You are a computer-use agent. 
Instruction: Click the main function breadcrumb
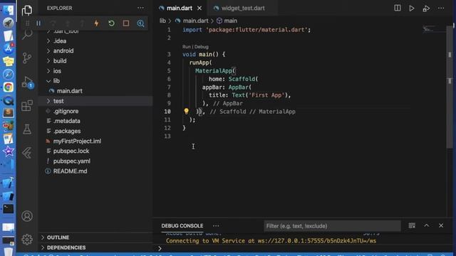pyautogui.click(x=227, y=21)
